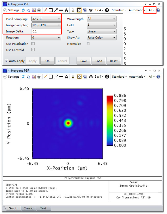The image size is (167, 214).
Task: Click the OK button
Action: 47,61
